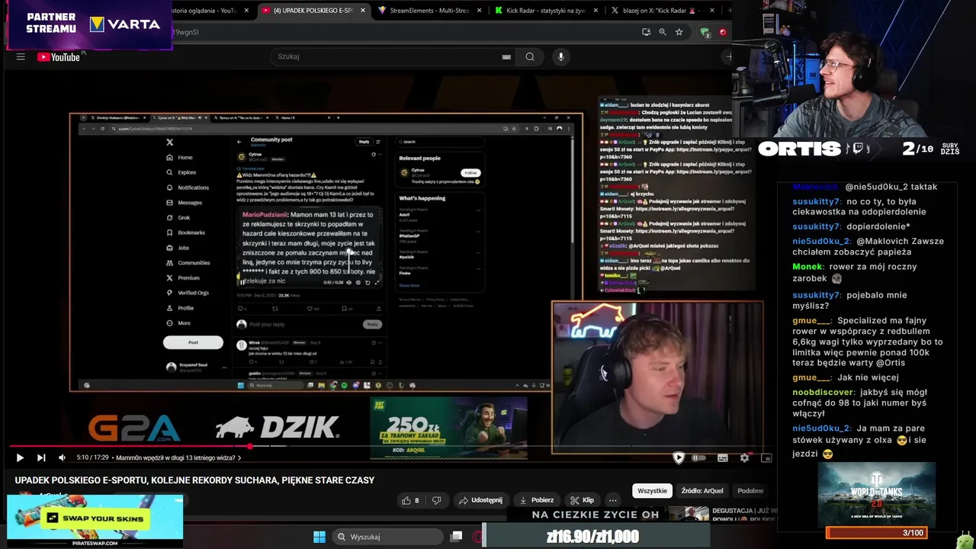Screen dimensions: 976x549
Task: Open the on-screen keyboard in search box
Action: pos(506,56)
